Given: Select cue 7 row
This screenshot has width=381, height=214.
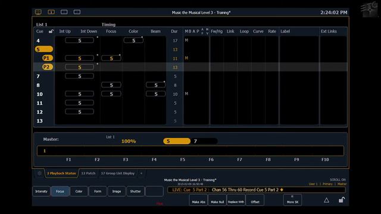Looking at the screenshot, I should [x=190, y=76].
